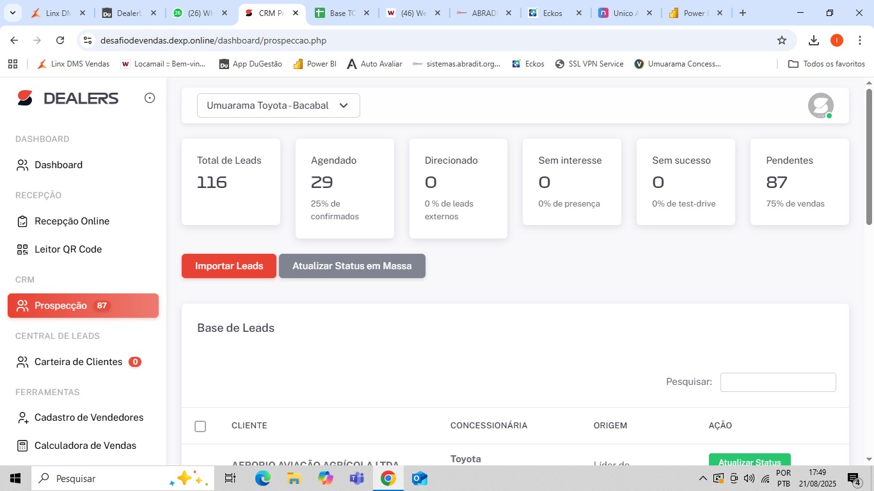874x491 pixels.
Task: Open Recepção Online from the sidebar
Action: pyautogui.click(x=72, y=221)
